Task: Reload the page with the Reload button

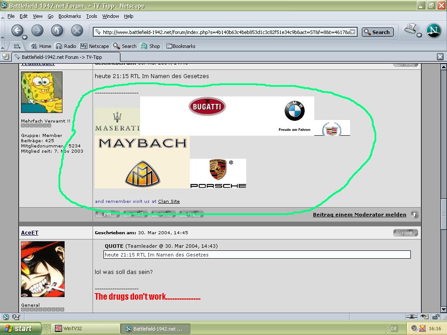Action: pos(57,30)
